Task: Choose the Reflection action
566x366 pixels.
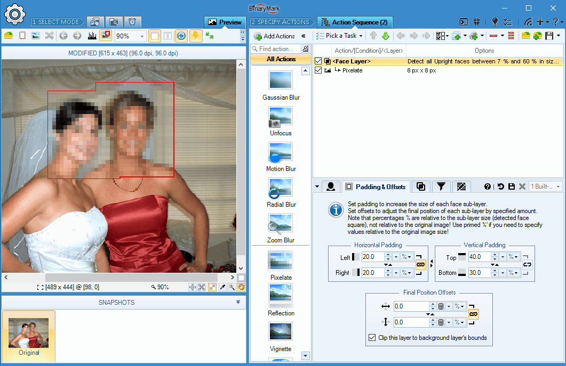Action: coord(281,300)
